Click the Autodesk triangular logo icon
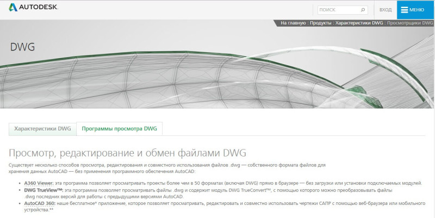Viewport: 435px width, 218px height. (13, 7)
